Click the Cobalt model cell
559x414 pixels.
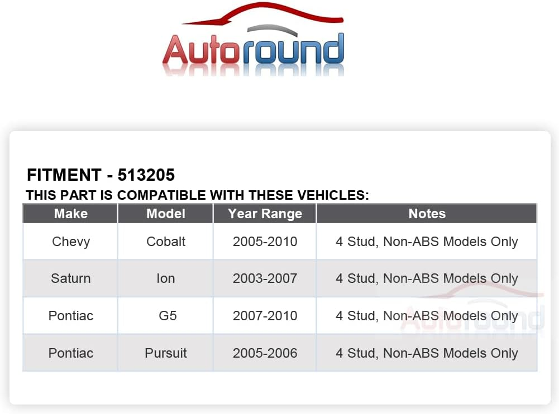[x=165, y=242]
